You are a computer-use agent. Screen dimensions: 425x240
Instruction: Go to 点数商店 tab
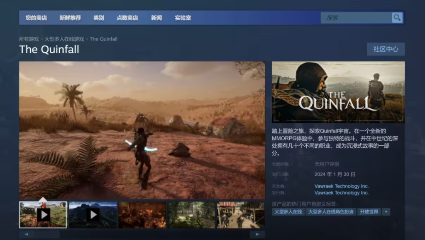coord(127,18)
